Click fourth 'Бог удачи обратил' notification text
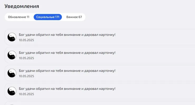Image resolution: width=195 pixels, height=105 pixels. tap(67, 89)
